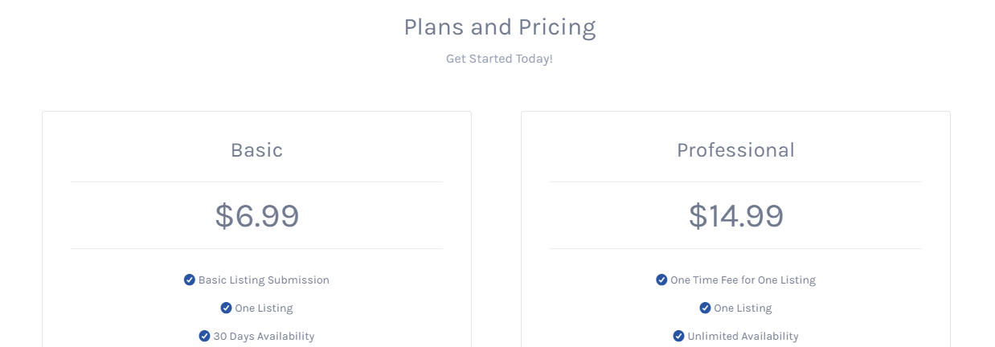Click the Plans and Pricing heading
995x347 pixels.
tap(499, 28)
